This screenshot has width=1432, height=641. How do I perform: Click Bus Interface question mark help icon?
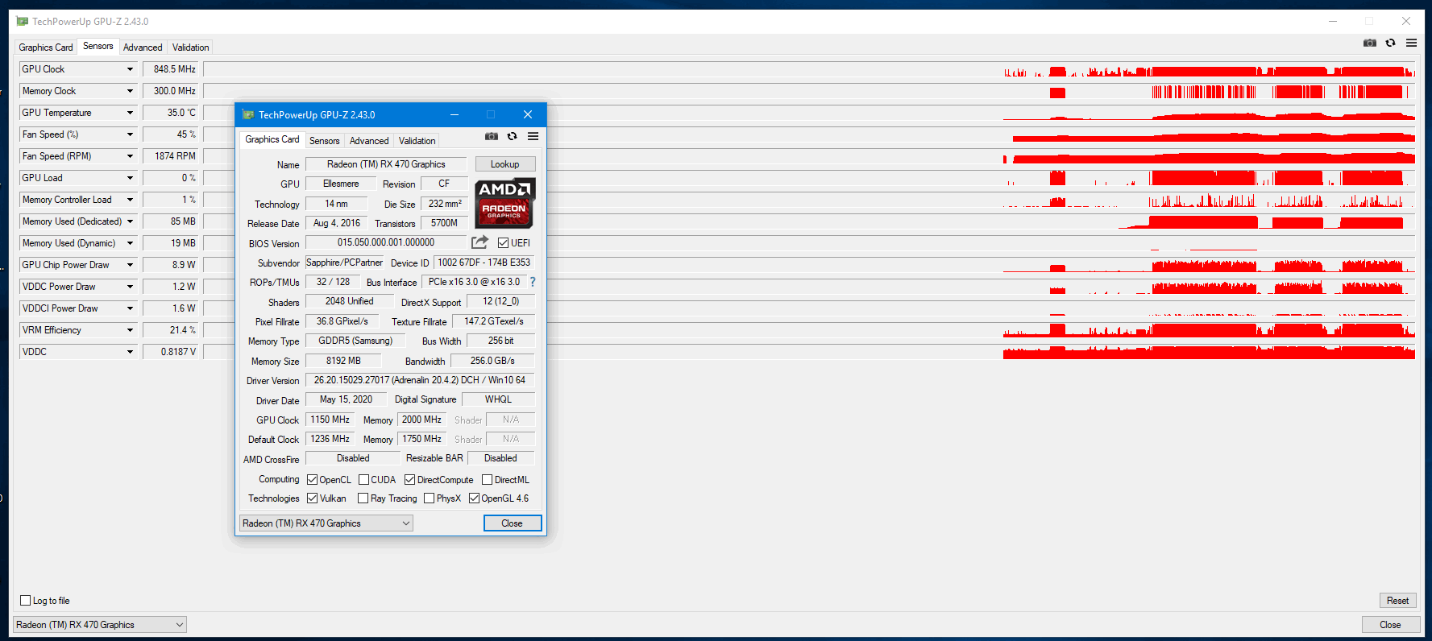point(533,282)
